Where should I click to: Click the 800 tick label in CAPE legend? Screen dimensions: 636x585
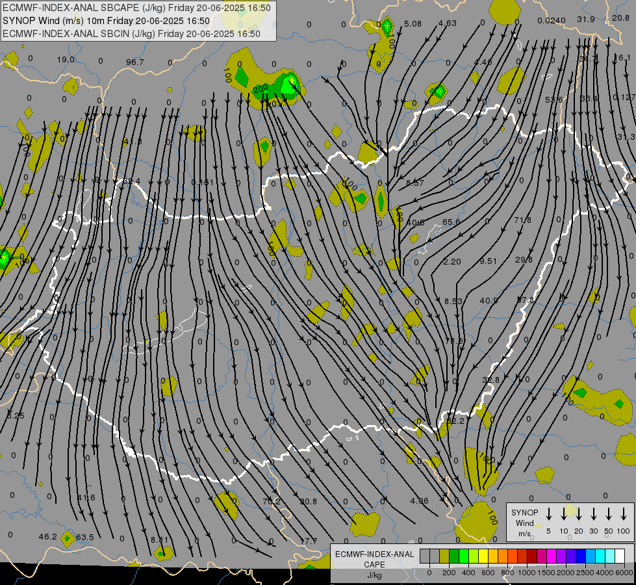507,573
